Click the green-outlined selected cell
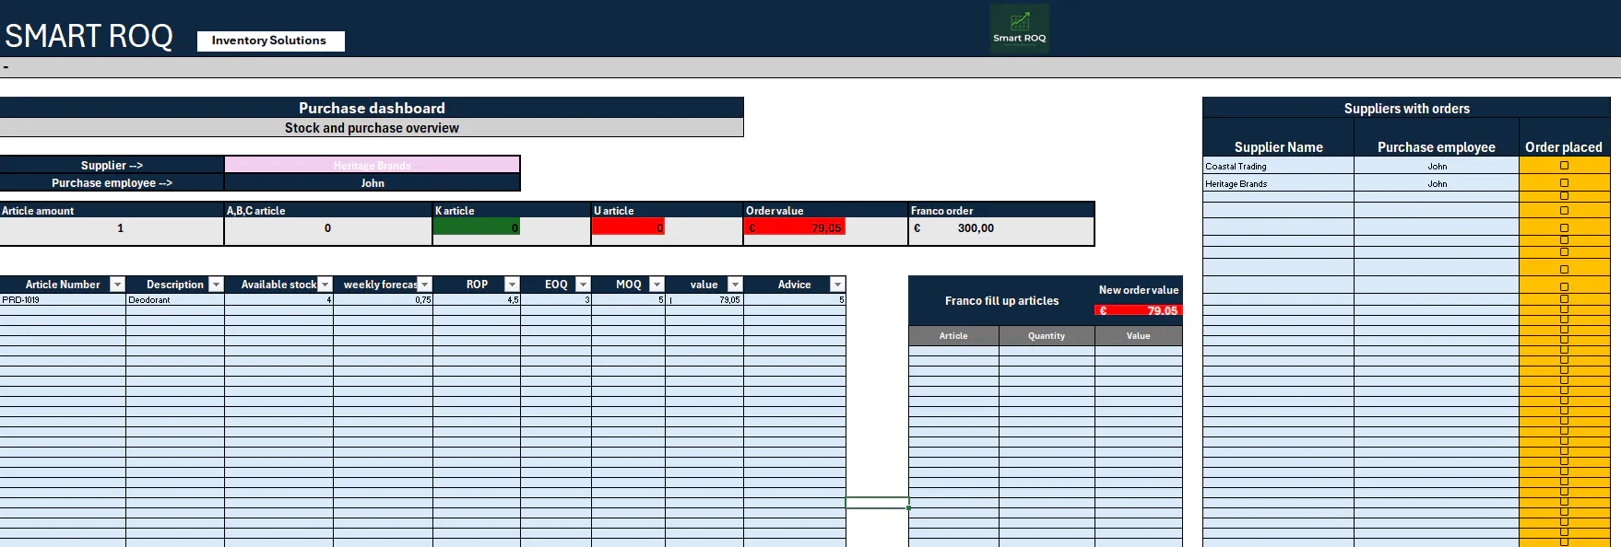This screenshot has width=1621, height=547. [x=877, y=502]
